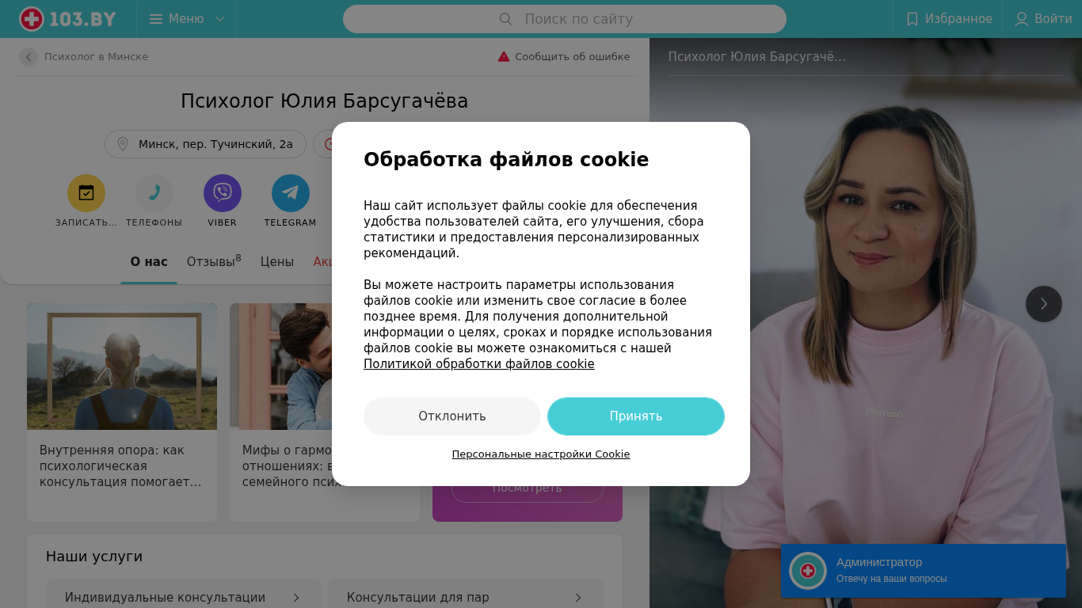Report error via Сообщить об ошибке

point(564,57)
